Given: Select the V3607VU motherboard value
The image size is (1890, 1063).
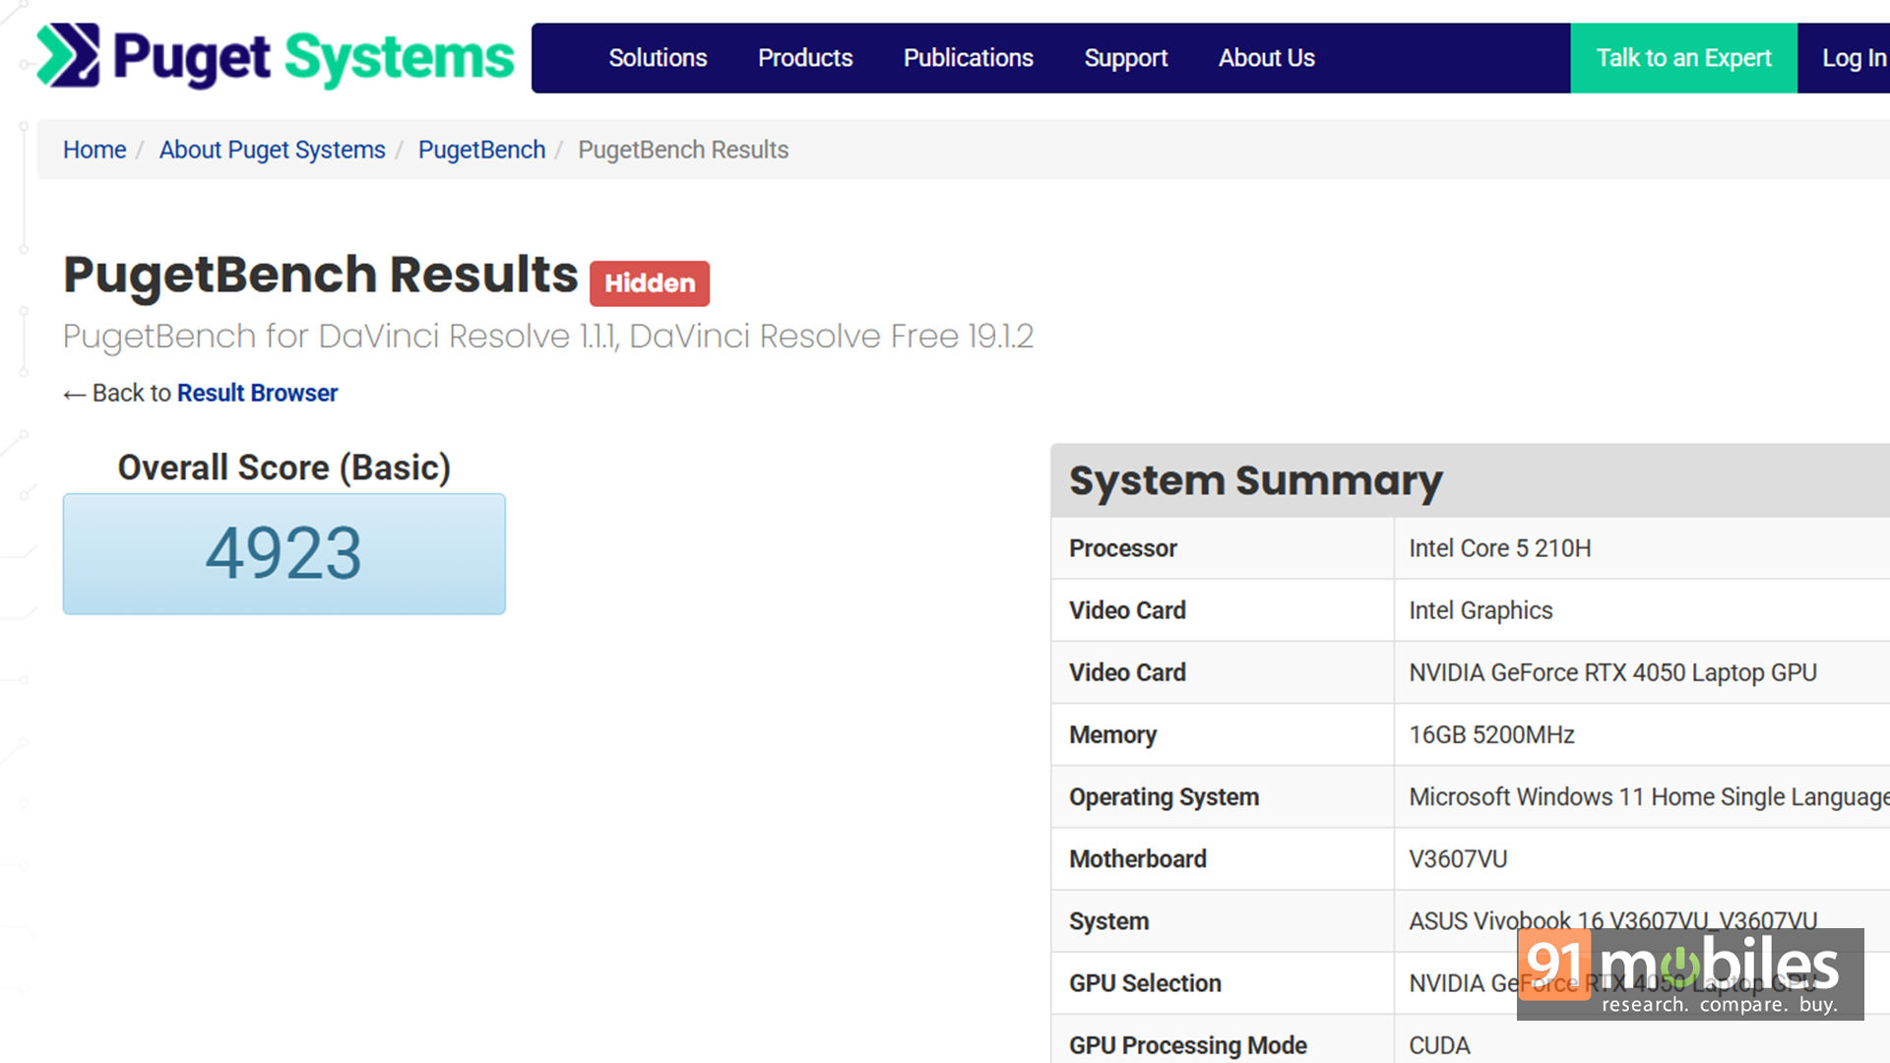Looking at the screenshot, I should pyautogui.click(x=1458, y=858).
